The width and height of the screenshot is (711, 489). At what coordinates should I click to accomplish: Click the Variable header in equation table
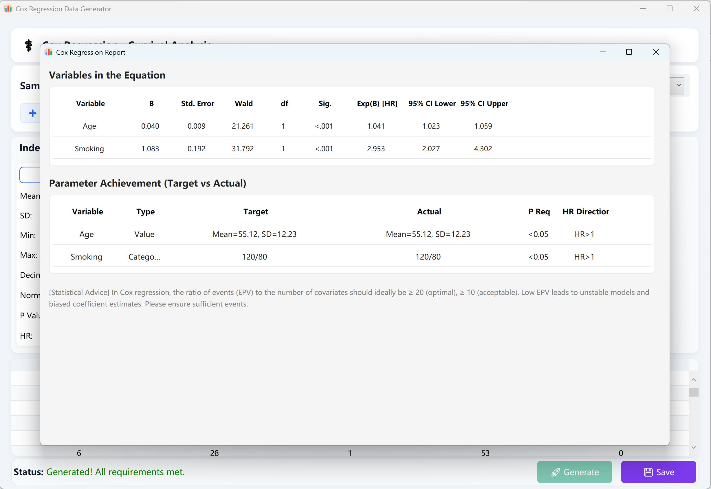[90, 103]
